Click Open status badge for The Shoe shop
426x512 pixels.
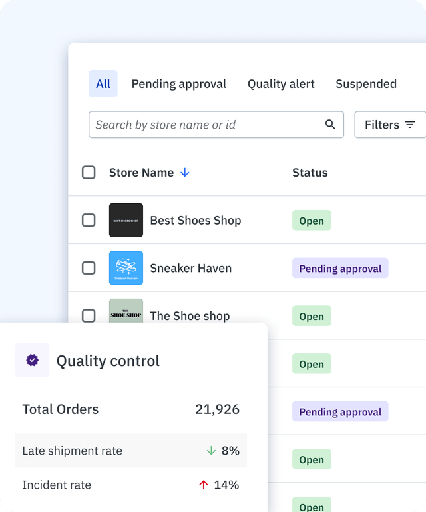click(x=312, y=315)
